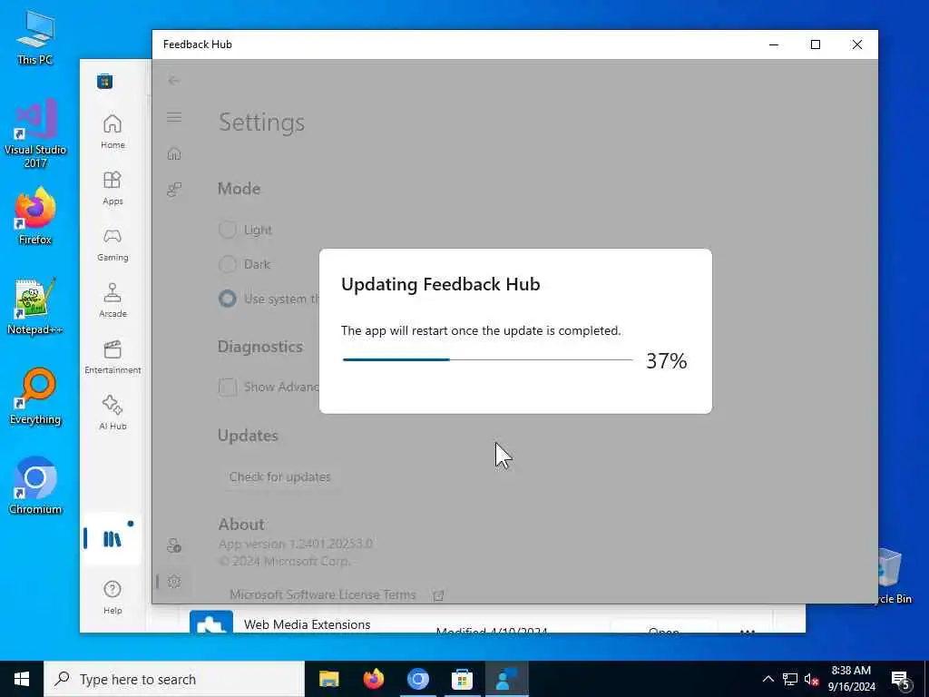
Task: Open Feedback Hub hamburger menu
Action: [x=174, y=117]
